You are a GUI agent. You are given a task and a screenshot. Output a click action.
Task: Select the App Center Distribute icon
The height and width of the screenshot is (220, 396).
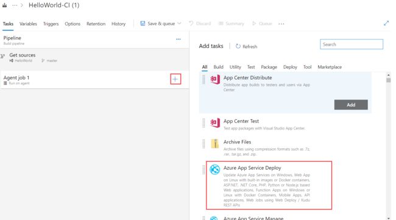pos(215,80)
